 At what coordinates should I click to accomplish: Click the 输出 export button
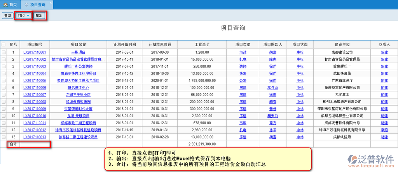pyautogui.click(x=39, y=16)
